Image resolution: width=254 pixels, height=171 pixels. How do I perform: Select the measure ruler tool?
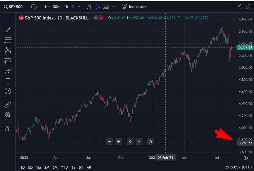pos(8,105)
